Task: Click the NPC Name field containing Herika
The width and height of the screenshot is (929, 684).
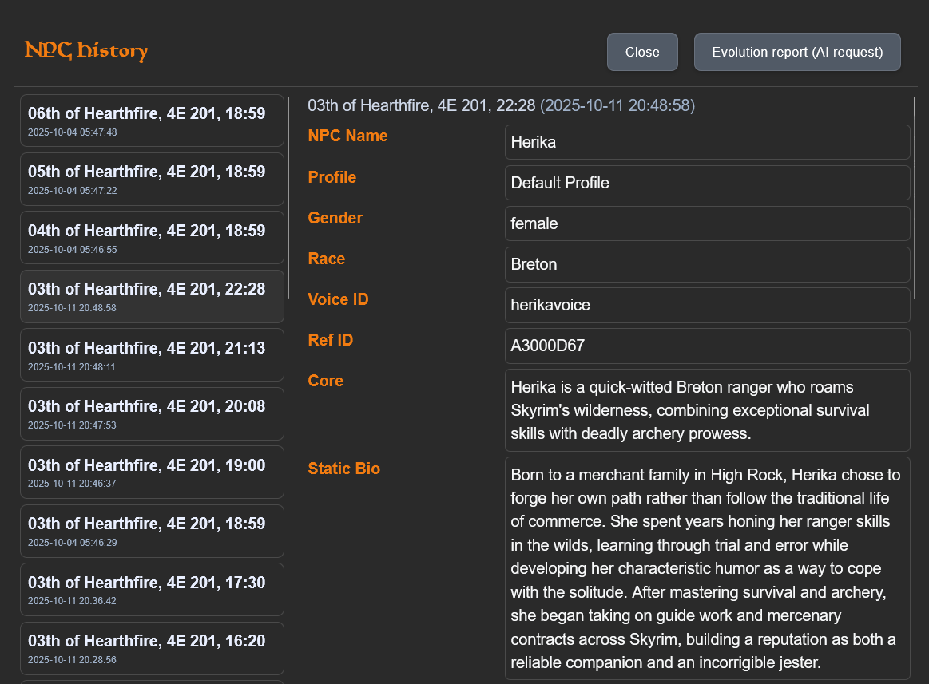Action: (707, 142)
